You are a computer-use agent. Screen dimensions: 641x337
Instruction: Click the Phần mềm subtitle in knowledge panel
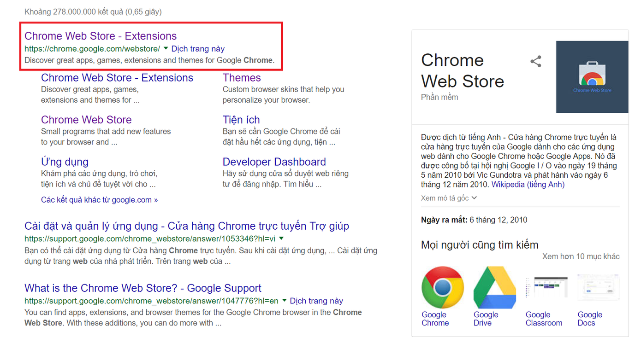tap(439, 97)
